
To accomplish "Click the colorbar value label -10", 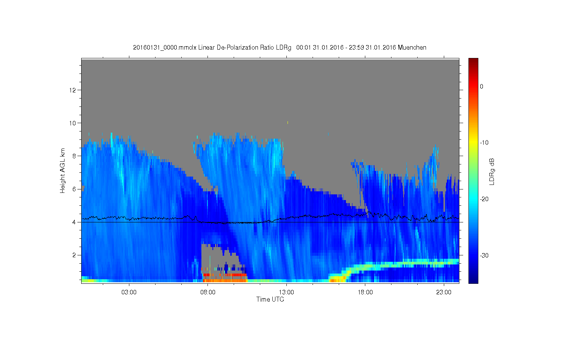I will (x=484, y=143).
